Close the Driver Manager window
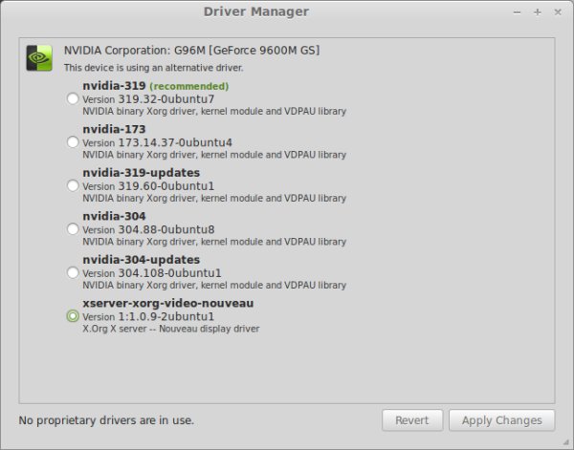Viewport: 574px width, 450px height. tap(558, 12)
